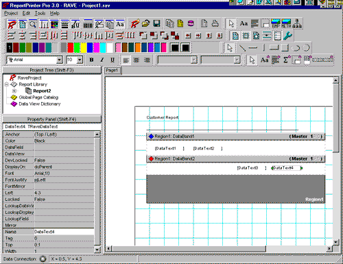Toggle Italic text formatting
The image size is (343, 264).
tap(102, 60)
